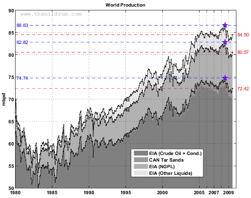Click the y-axis tick label 75
The image size is (251, 198).
coord(11,77)
